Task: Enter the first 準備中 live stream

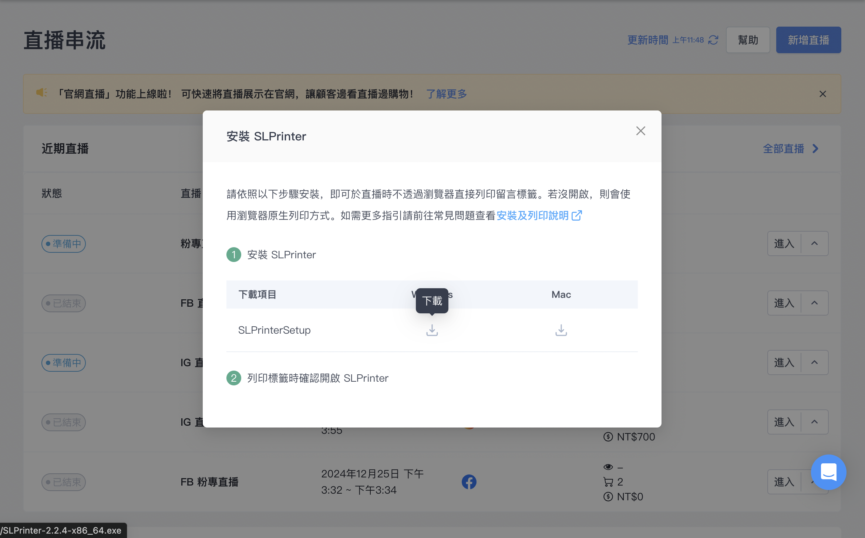Action: coord(784,244)
